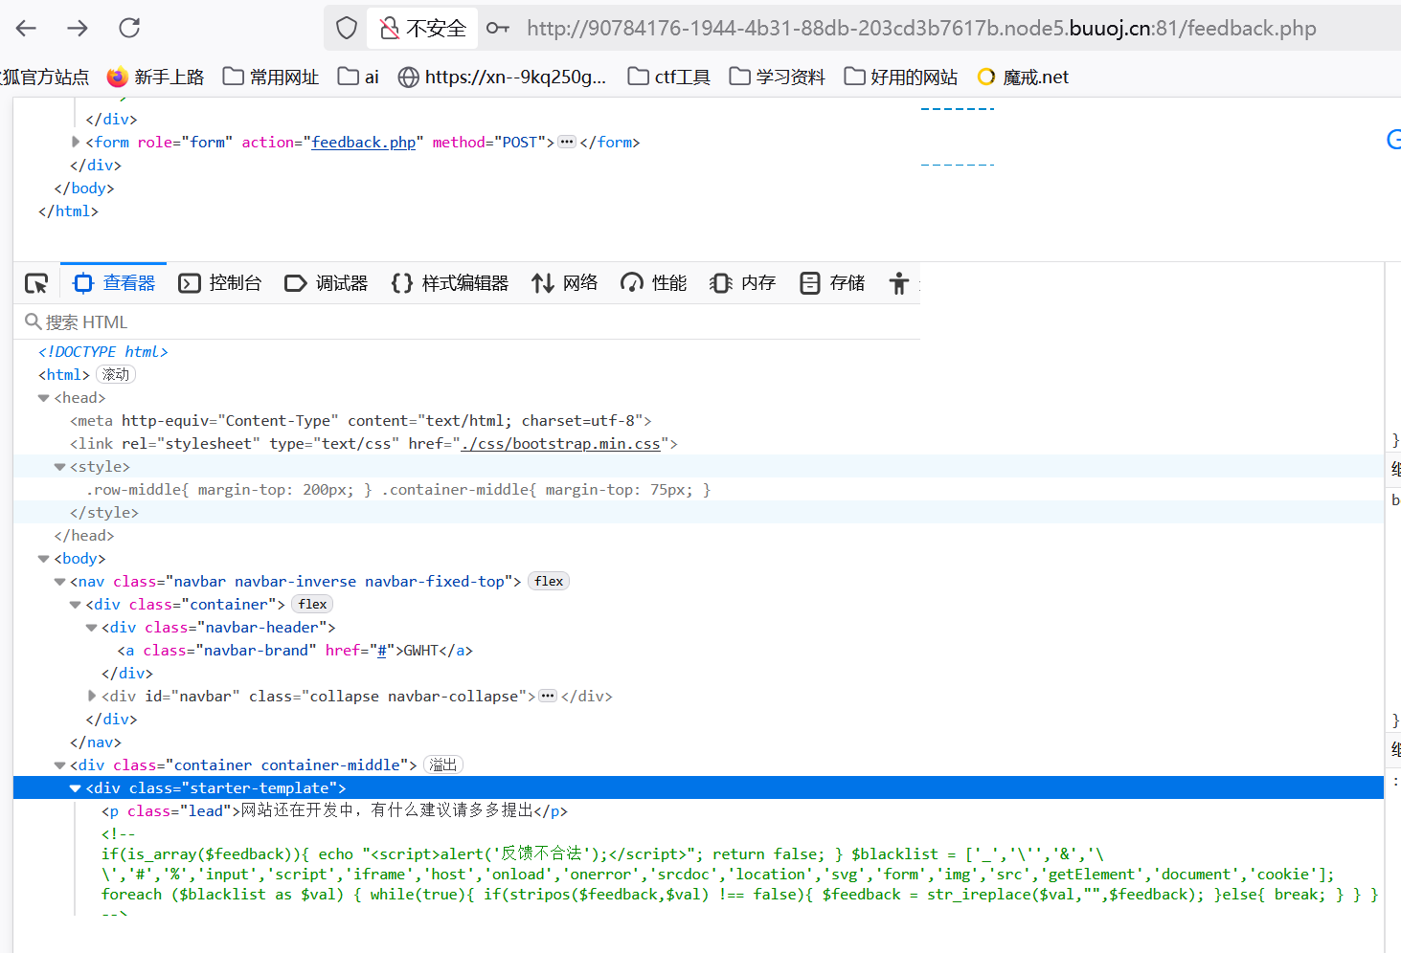Click the browser back arrow
The image size is (1401, 953).
(x=26, y=28)
